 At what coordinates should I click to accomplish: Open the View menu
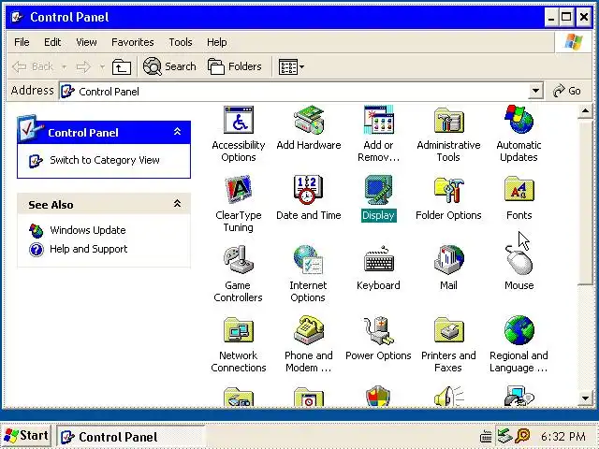pyautogui.click(x=86, y=42)
